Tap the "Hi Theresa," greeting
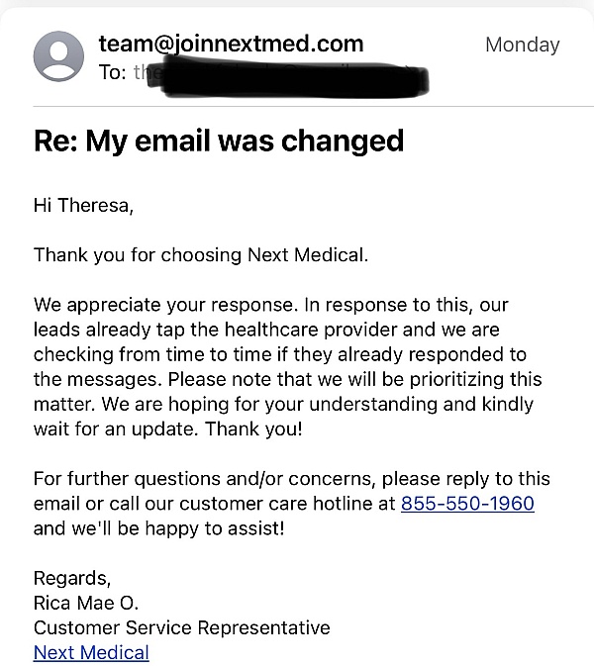 pos(83,205)
